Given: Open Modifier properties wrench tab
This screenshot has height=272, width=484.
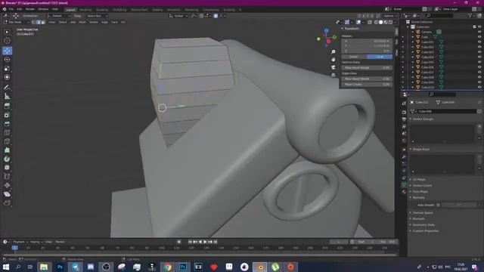Looking at the screenshot, I should (404, 156).
